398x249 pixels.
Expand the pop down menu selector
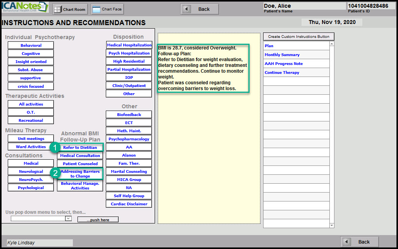click(x=68, y=218)
